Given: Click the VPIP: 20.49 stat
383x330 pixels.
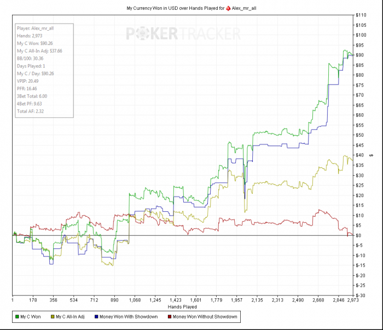Looking at the screenshot, I should (x=27, y=81).
